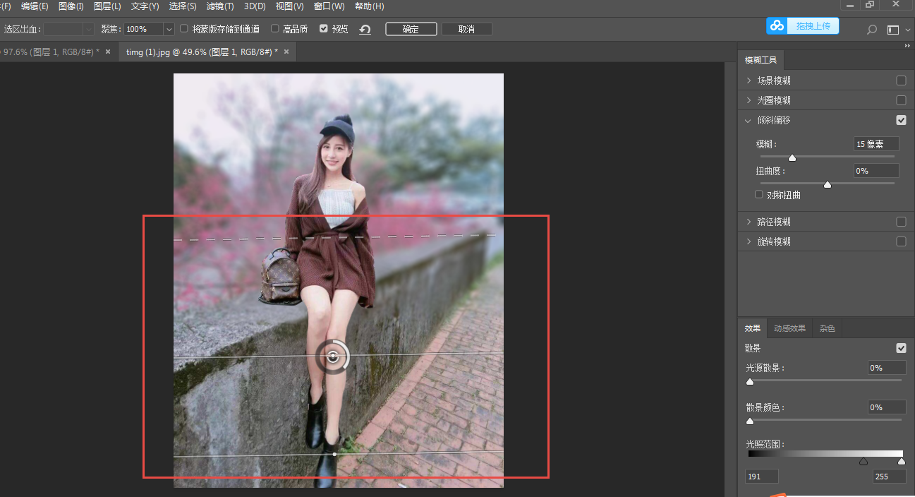Click the tilt-shift blur center pin
The width and height of the screenshot is (915, 497).
click(333, 357)
